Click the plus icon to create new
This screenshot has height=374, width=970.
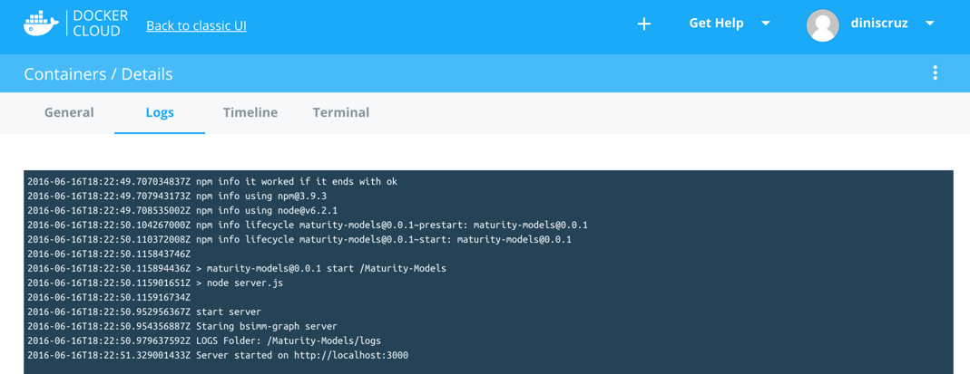tap(644, 24)
